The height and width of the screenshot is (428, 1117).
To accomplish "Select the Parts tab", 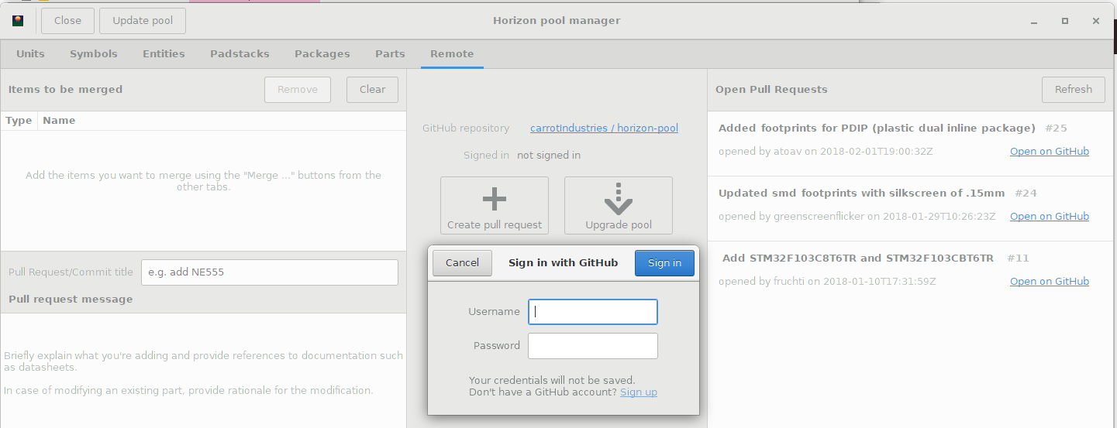I will 390,54.
